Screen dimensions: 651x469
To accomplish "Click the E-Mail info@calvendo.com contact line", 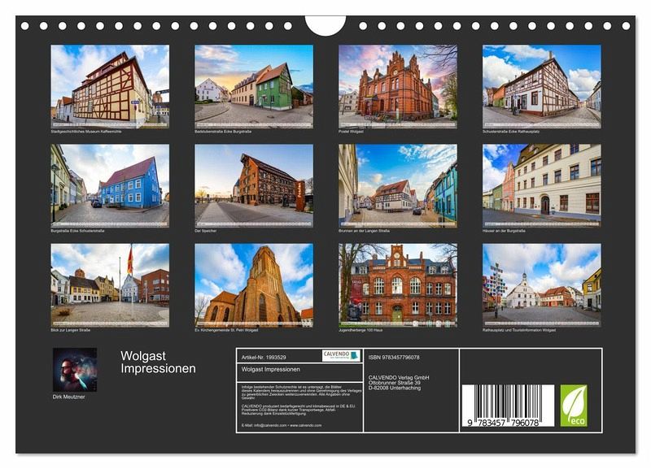I will (x=282, y=425).
